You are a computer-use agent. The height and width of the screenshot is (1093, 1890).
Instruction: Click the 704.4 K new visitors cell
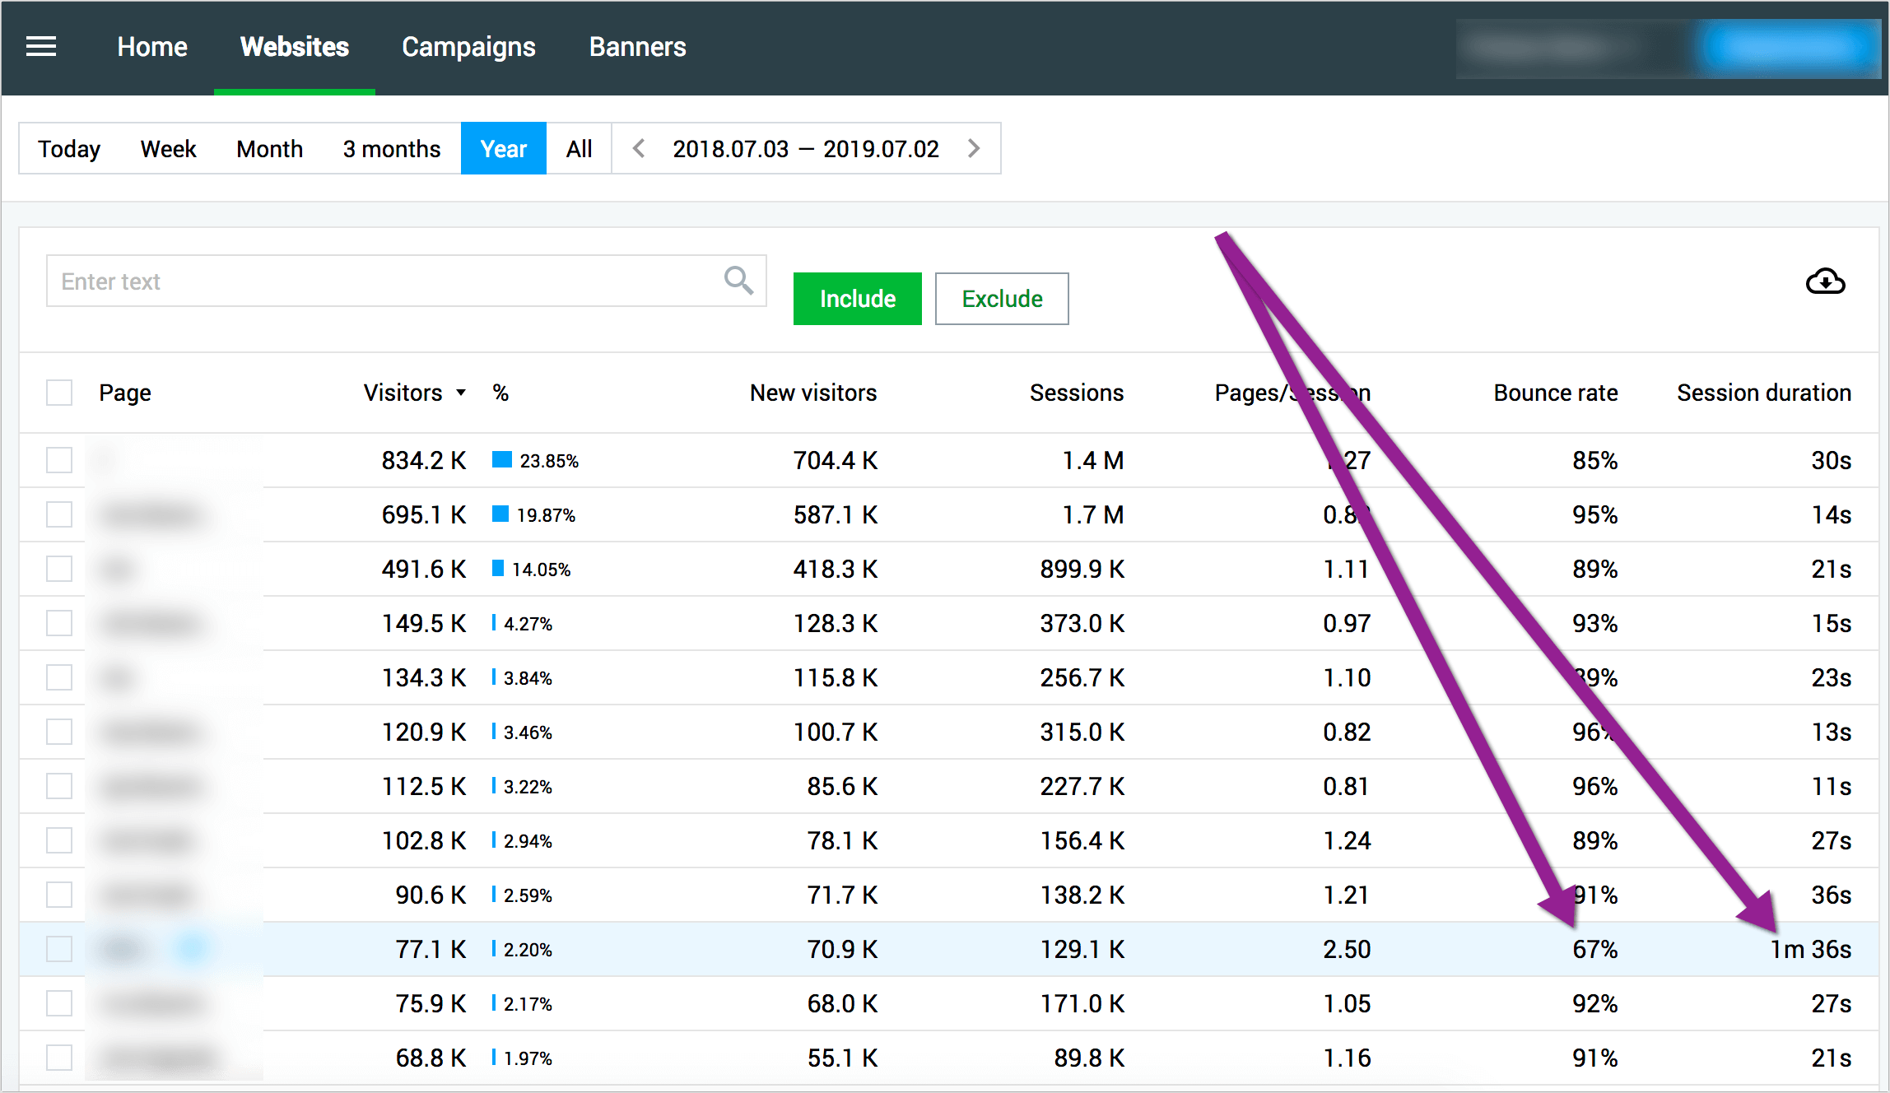click(x=836, y=460)
